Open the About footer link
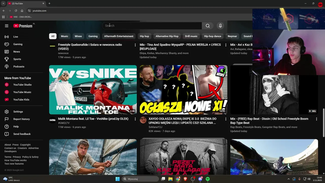Viewport: 325px width, 183px height. [8, 145]
